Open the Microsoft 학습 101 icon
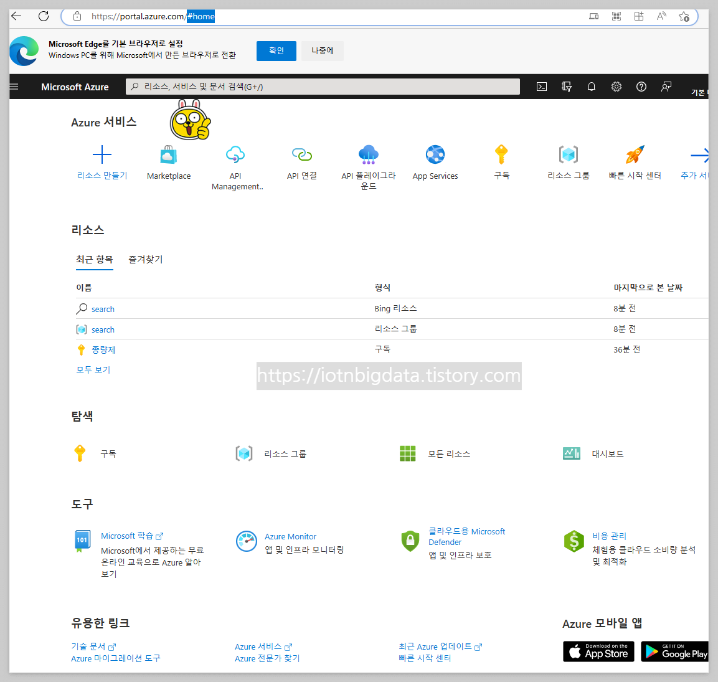The height and width of the screenshot is (682, 718). pos(82,541)
